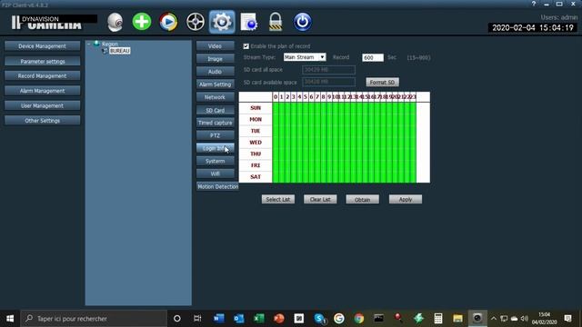Open User Management section
Viewport: 582px width, 327px height.
43,105
